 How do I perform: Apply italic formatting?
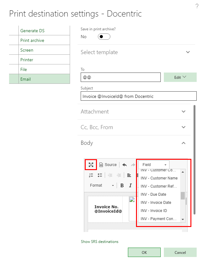click(x=130, y=185)
